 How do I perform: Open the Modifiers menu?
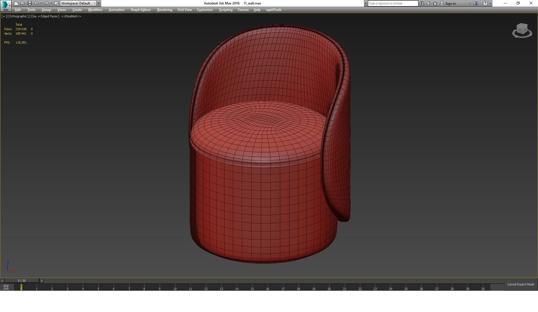coord(95,10)
